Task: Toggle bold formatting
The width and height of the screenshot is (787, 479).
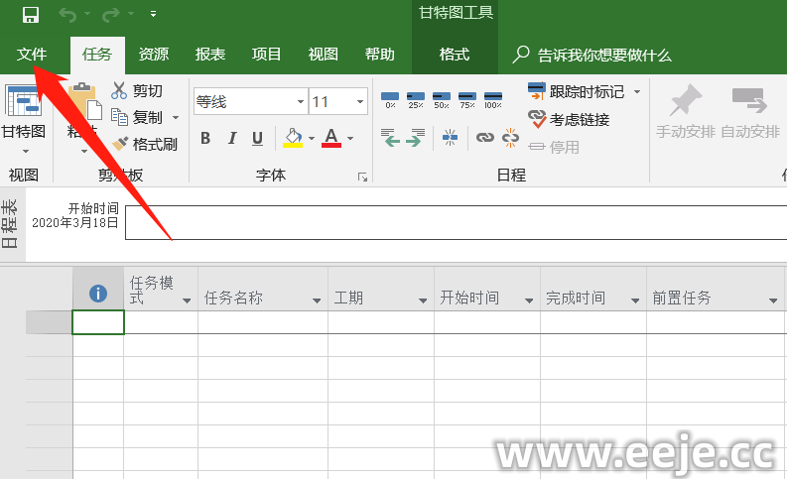Action: (x=205, y=138)
